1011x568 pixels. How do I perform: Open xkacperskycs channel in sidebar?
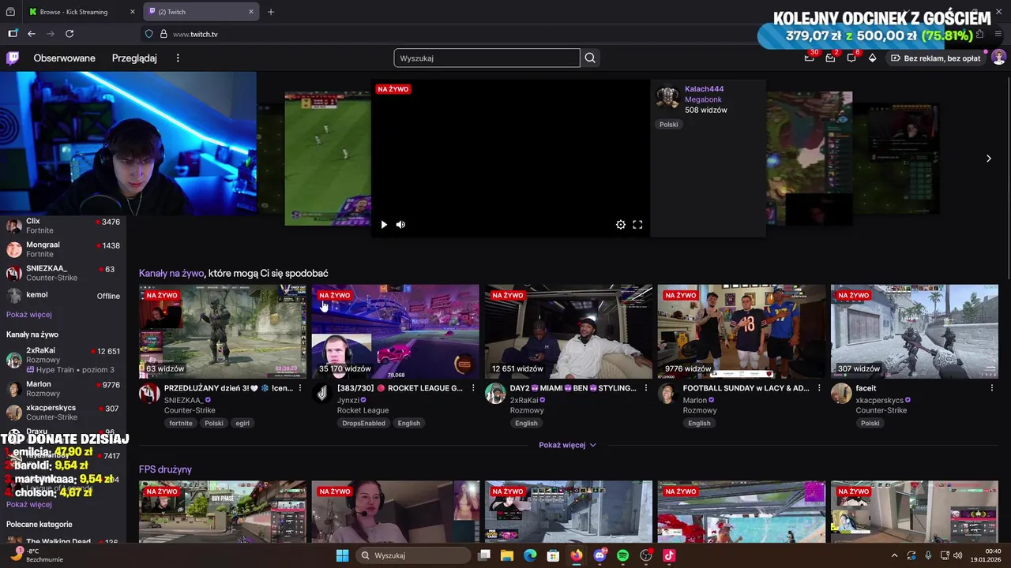click(x=63, y=412)
